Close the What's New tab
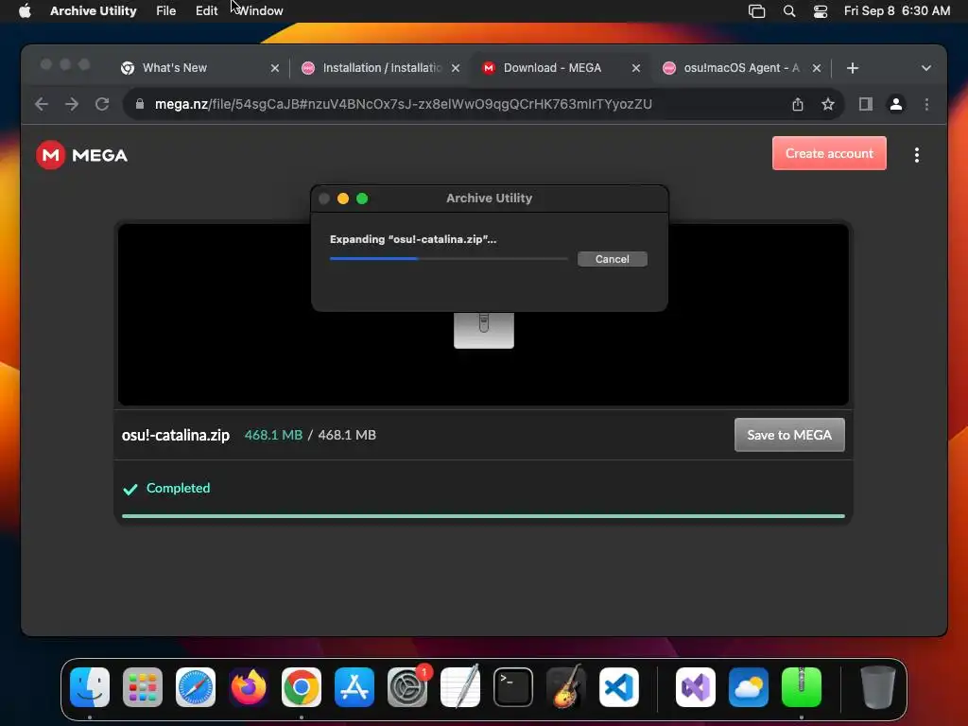 [x=275, y=68]
